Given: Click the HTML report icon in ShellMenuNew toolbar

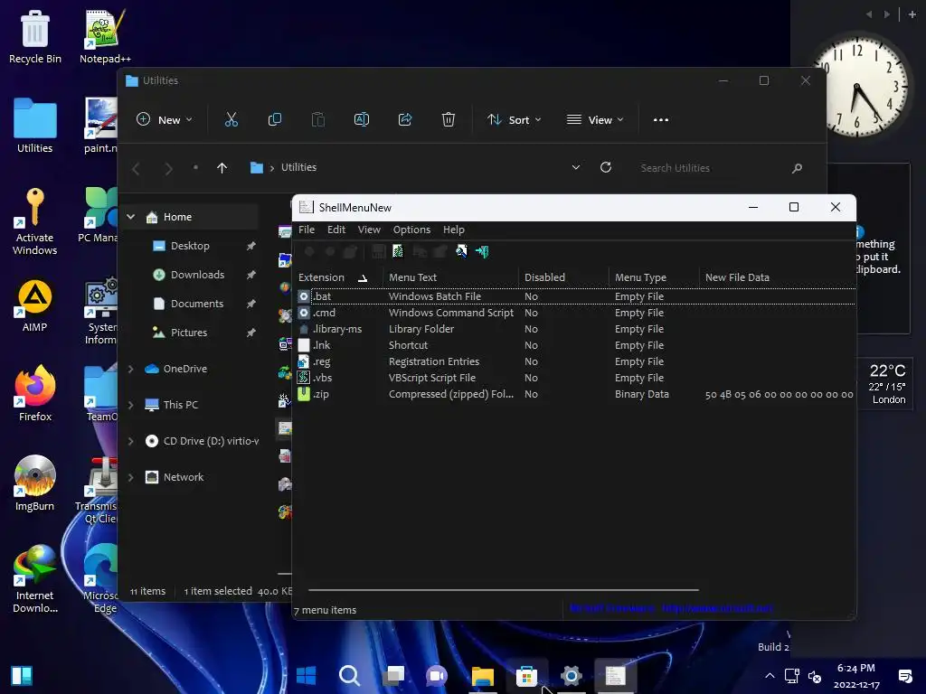Looking at the screenshot, I should [x=398, y=251].
